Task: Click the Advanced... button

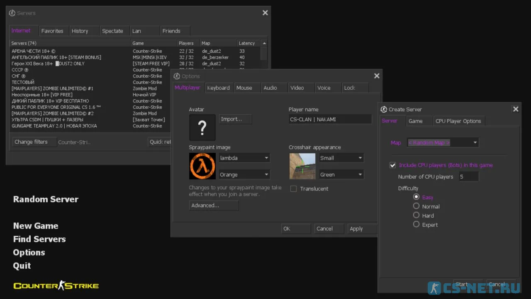Action: point(214,206)
